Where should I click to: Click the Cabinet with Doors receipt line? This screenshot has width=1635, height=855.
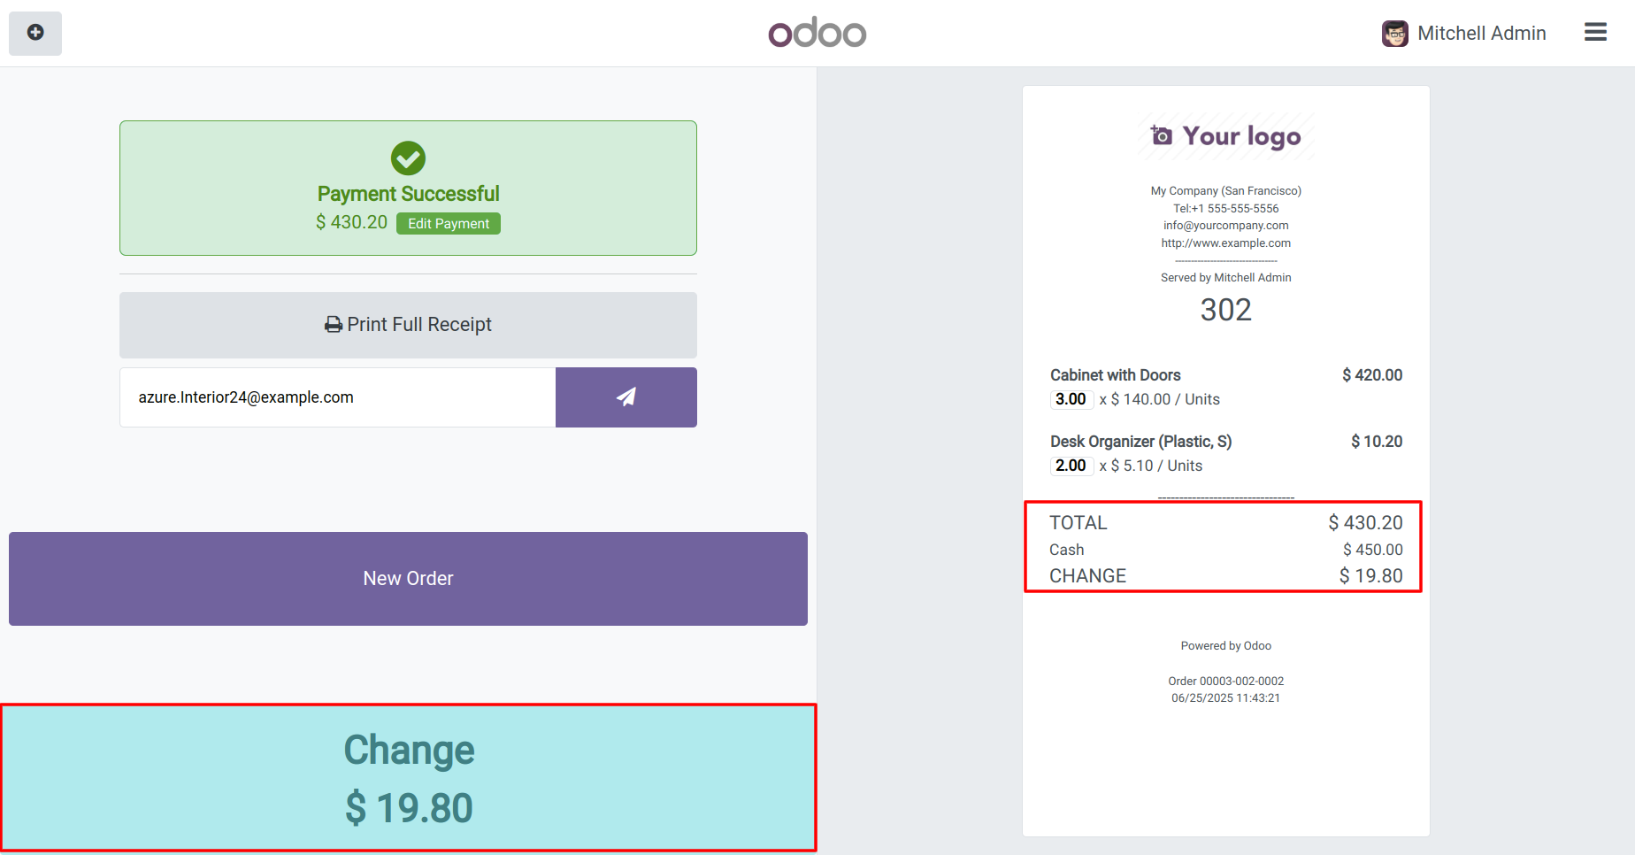point(1115,375)
